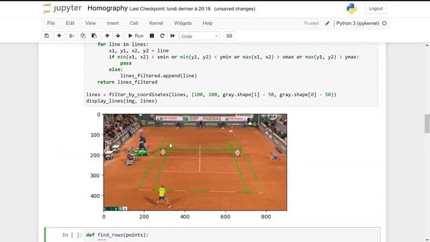The image size is (430, 242).
Task: Interrupt the kernel with stop icon
Action: 152,36
